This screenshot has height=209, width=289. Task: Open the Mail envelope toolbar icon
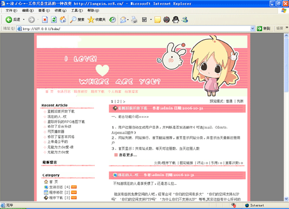coord(123,20)
